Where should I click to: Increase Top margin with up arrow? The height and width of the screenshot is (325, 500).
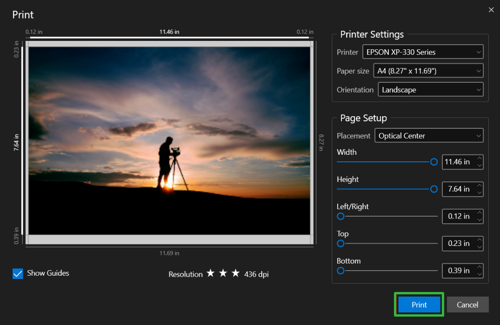click(480, 239)
